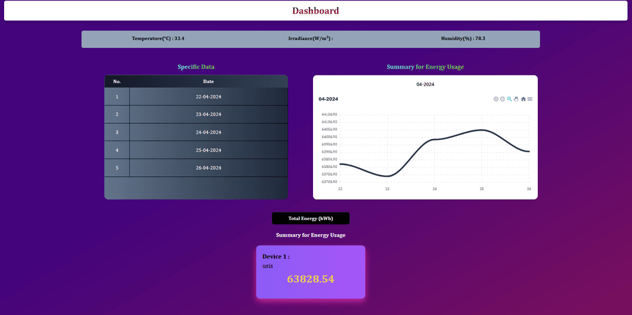
Task: Activate the selection zoom magnifier tool
Action: point(510,99)
